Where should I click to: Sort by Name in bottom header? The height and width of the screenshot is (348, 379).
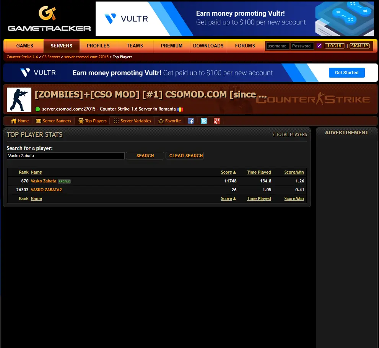coord(36,198)
